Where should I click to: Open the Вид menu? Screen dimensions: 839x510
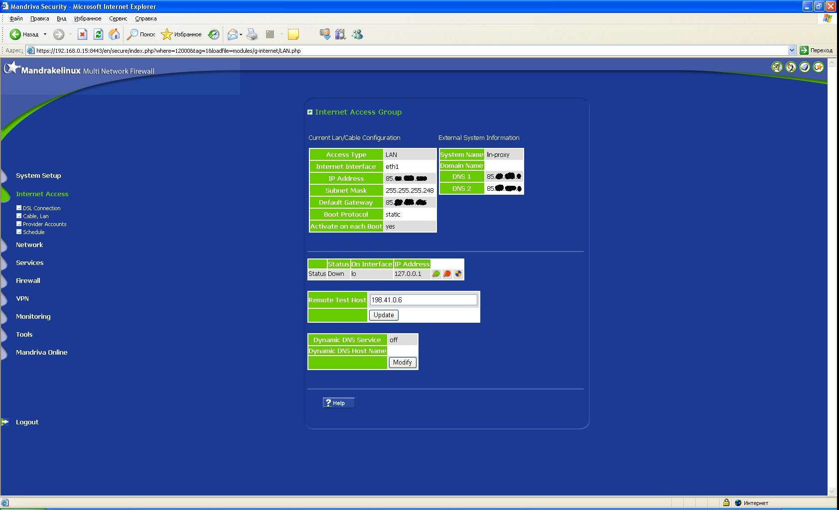pyautogui.click(x=61, y=18)
